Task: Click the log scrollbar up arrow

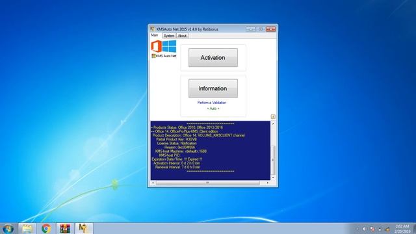Action: (x=273, y=123)
